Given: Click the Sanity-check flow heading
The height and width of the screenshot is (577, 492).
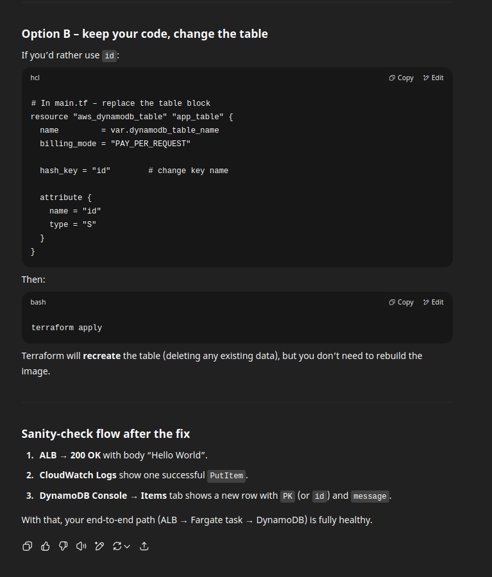Looking at the screenshot, I should [106, 434].
